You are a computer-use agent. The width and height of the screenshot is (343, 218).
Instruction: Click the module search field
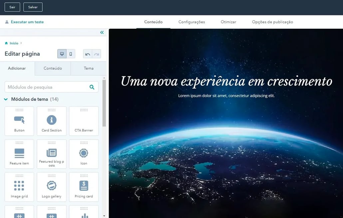(x=47, y=87)
